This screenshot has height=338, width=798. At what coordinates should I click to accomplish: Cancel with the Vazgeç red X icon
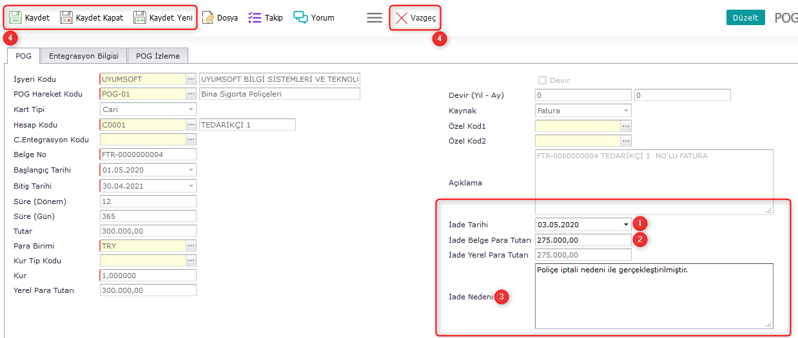coord(402,18)
